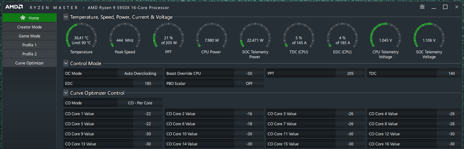Go to the Curve Optimizer page

[30, 63]
